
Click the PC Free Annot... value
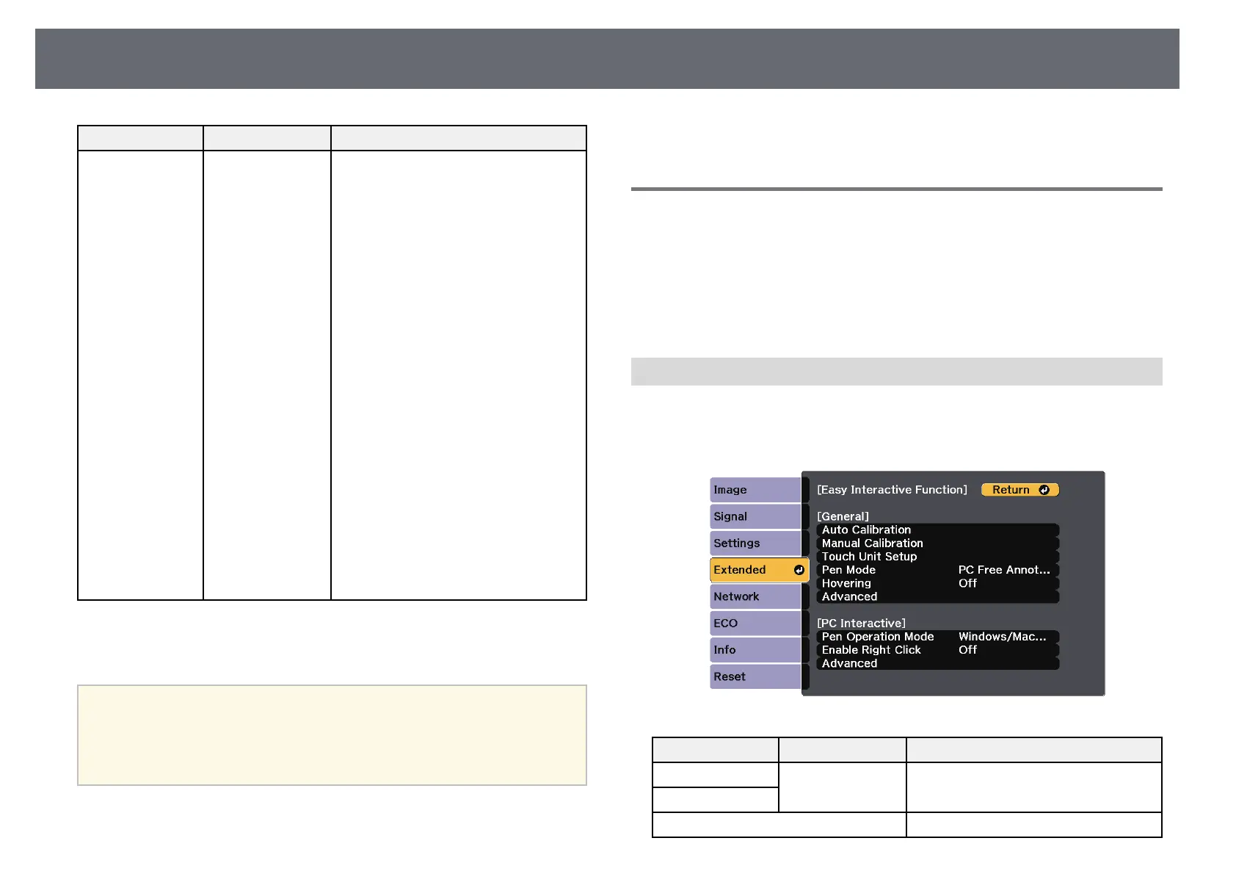point(1004,570)
